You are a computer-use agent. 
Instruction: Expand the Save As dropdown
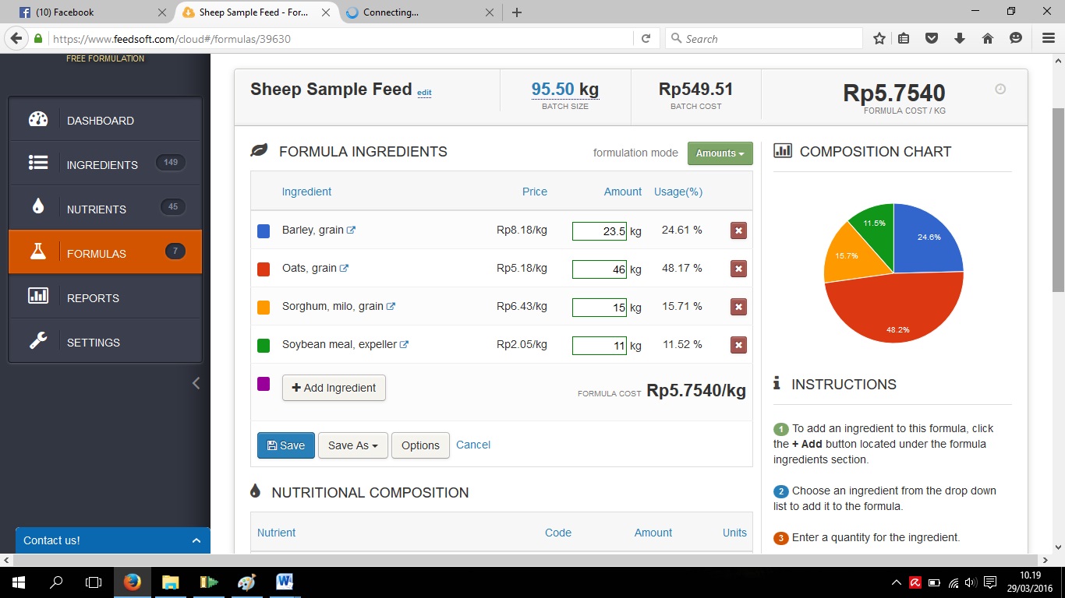pos(352,445)
